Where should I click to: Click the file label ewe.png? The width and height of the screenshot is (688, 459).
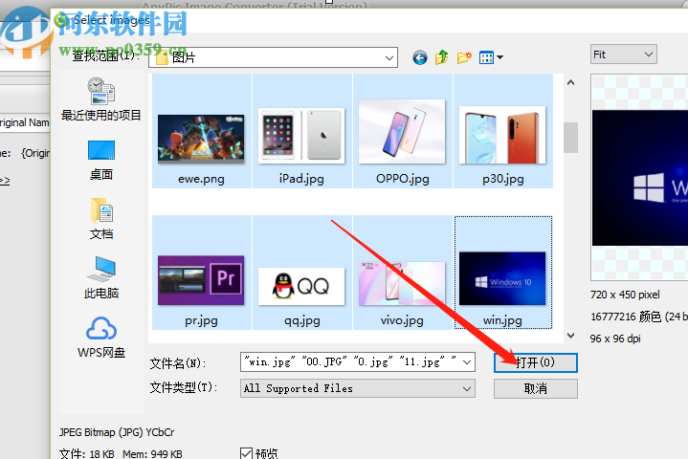tap(201, 179)
